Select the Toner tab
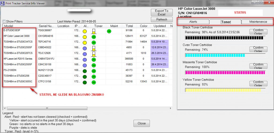The image size is (274, 133). [226, 22]
